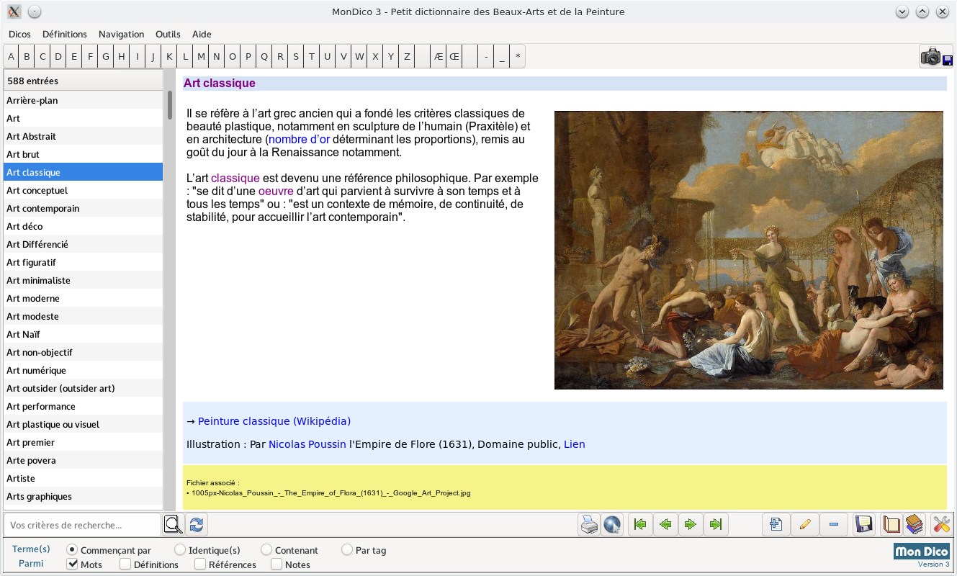This screenshot has height=576, width=957.
Task: Click the X application icon in title bar
Action: [x=14, y=12]
